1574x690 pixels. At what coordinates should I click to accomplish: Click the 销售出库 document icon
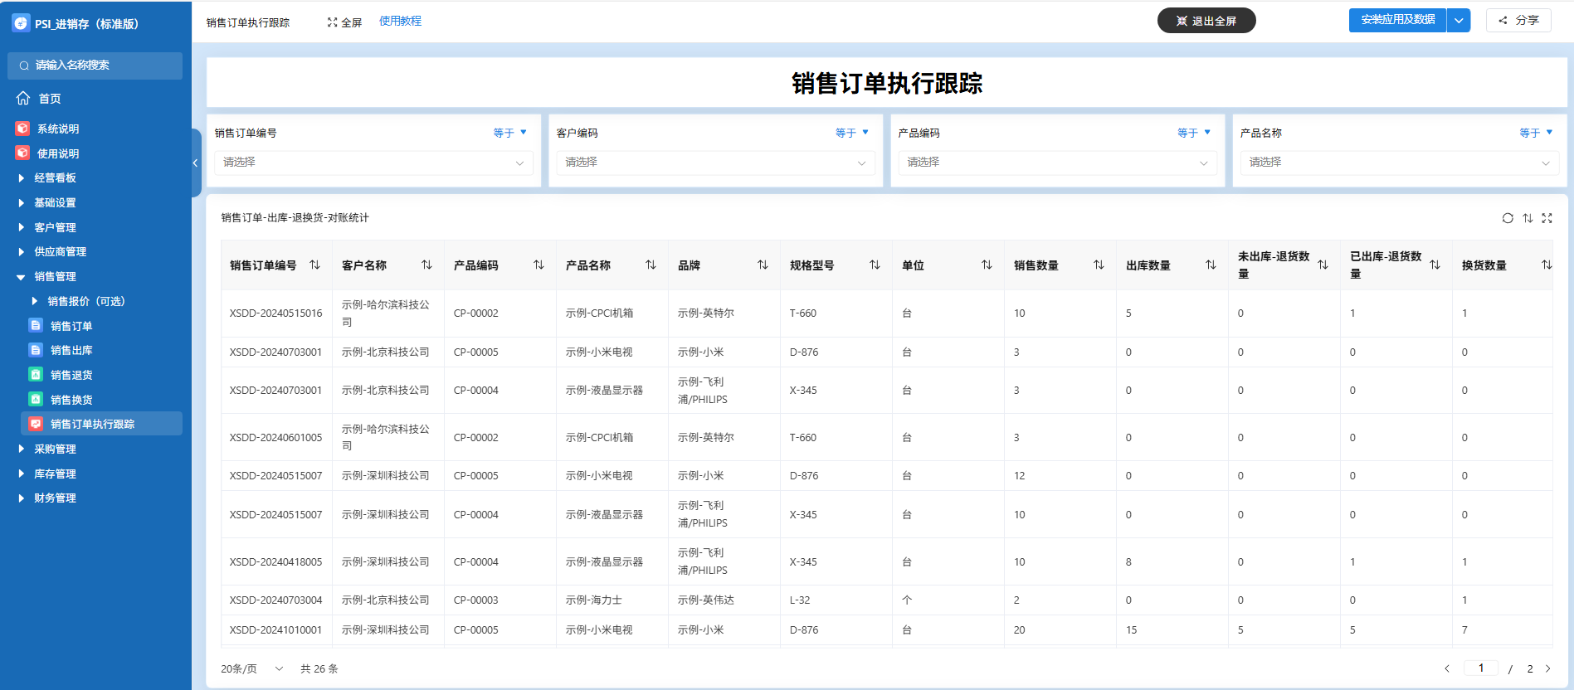pos(36,350)
